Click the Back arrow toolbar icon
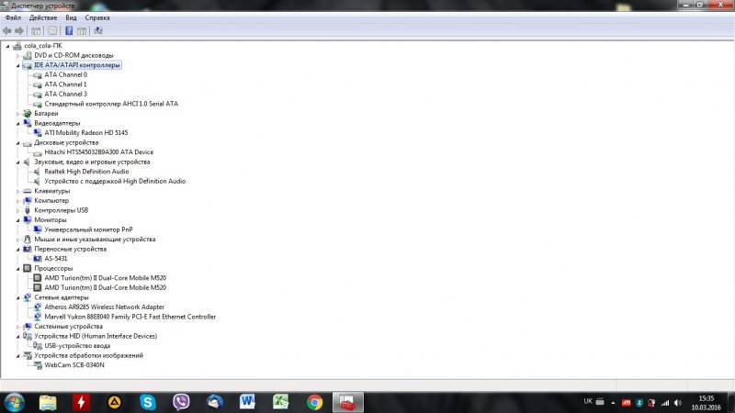 (7, 29)
